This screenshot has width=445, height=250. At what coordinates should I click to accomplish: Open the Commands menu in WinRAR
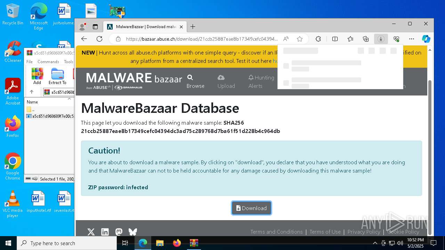(x=48, y=61)
